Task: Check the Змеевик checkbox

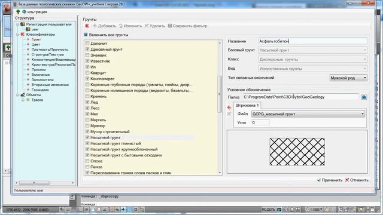Action: pos(87,55)
